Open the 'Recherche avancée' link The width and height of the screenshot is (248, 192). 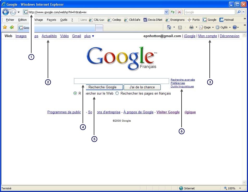click(x=183, y=80)
